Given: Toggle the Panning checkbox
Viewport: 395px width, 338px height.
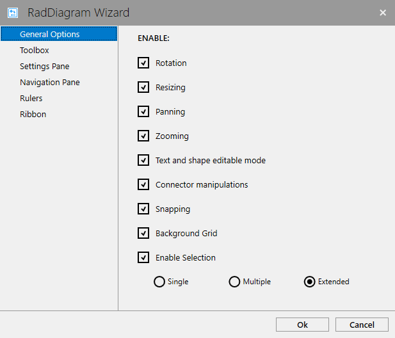Looking at the screenshot, I should point(143,111).
